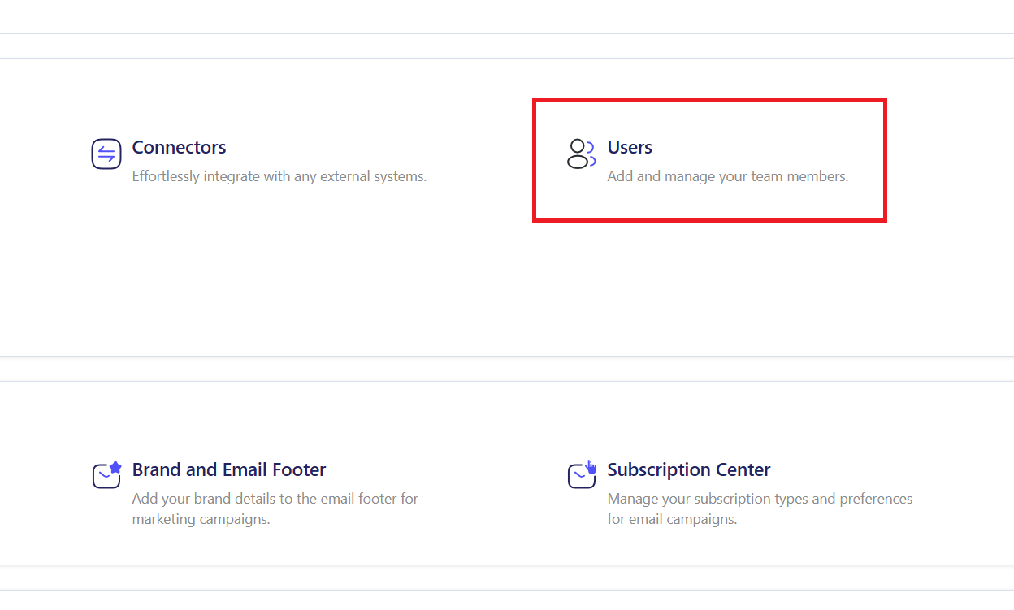The image size is (1014, 610).
Task: Select the Brand and Email Footer envelope icon
Action: (x=105, y=477)
